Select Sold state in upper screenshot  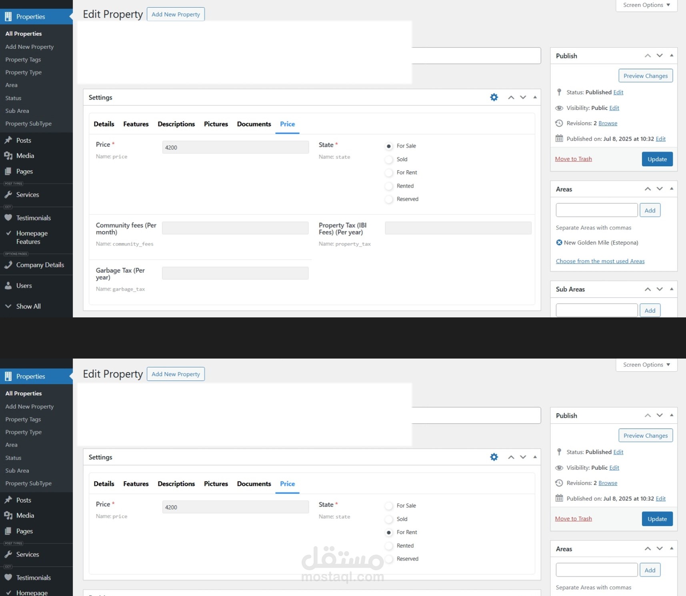(389, 159)
